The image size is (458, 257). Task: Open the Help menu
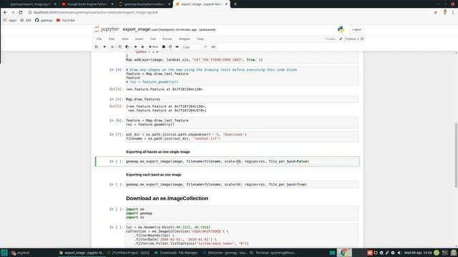point(200,39)
